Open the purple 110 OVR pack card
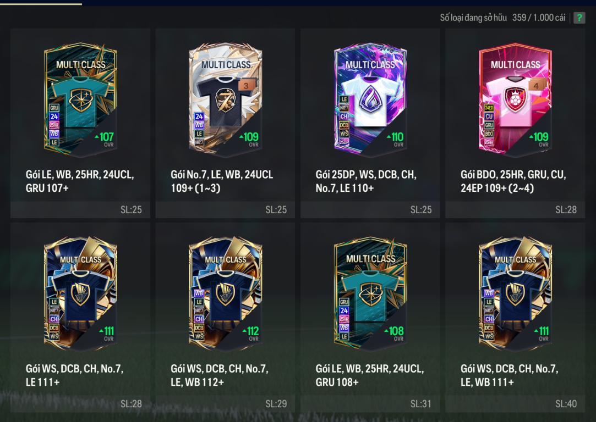Image resolution: width=596 pixels, height=422 pixels. click(370, 99)
